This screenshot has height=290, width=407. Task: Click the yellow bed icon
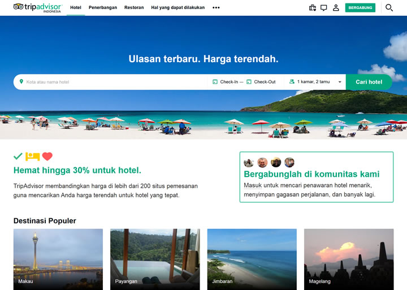(x=32, y=157)
